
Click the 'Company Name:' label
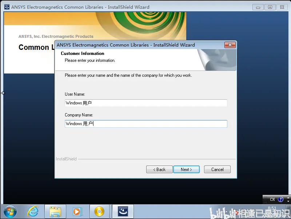coord(79,115)
